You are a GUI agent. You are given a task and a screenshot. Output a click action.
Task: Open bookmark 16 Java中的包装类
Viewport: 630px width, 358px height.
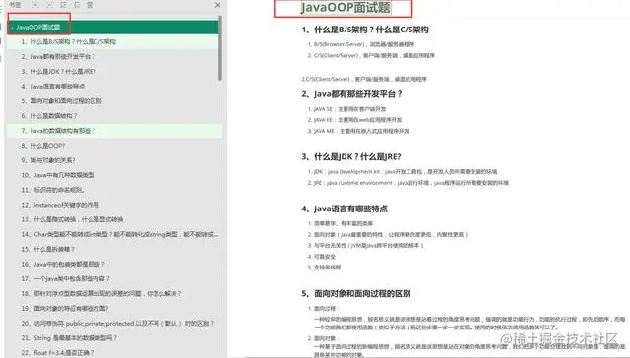pos(63,265)
